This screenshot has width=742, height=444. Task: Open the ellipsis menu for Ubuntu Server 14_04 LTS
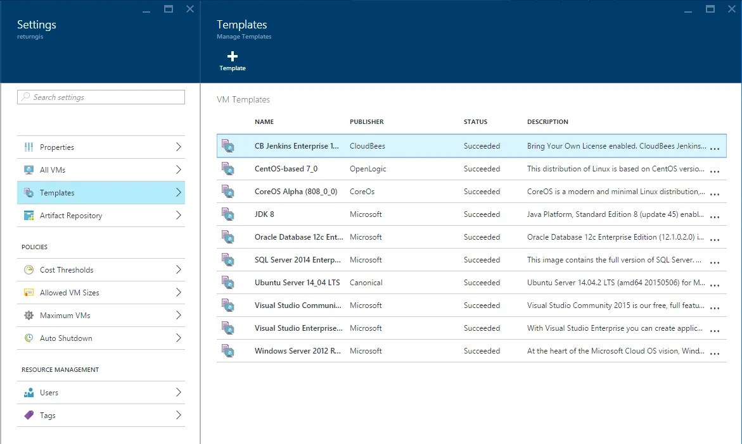click(x=715, y=285)
